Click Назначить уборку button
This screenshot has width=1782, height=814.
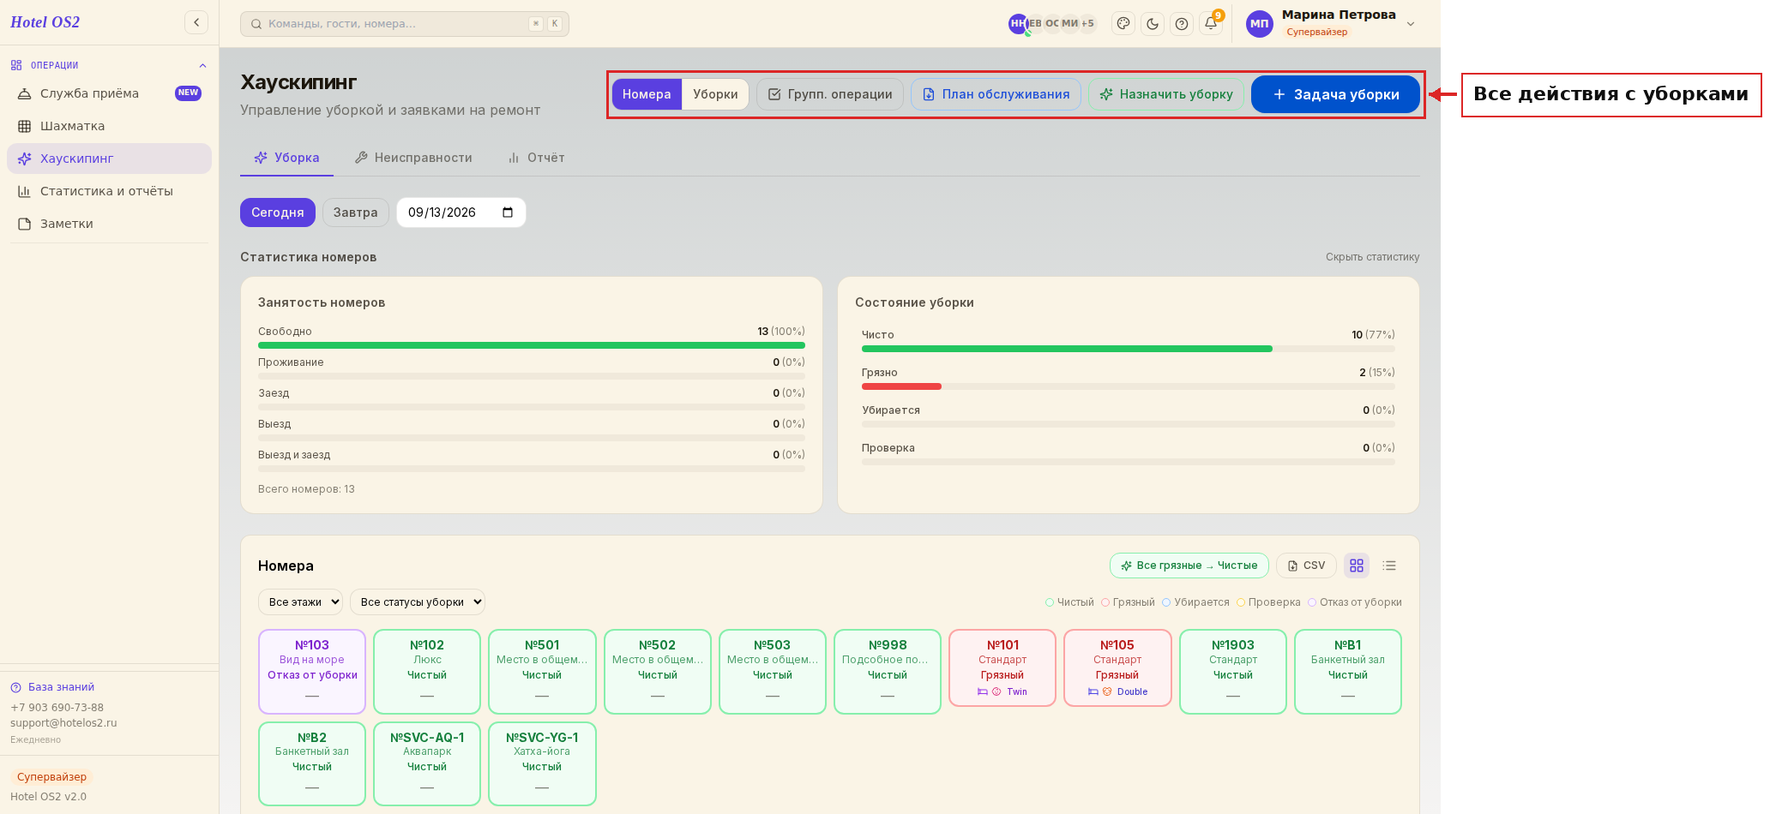click(1166, 94)
